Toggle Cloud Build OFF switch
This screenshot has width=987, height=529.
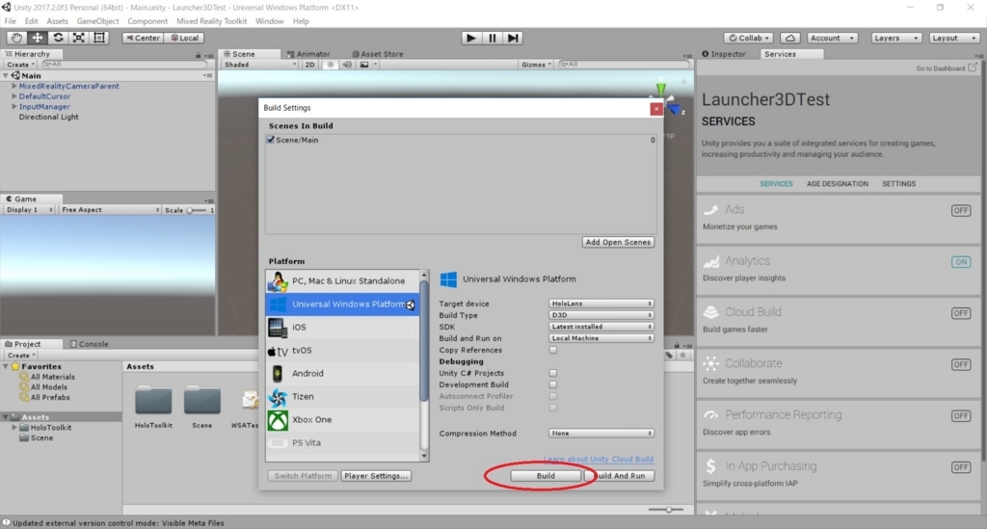click(961, 313)
